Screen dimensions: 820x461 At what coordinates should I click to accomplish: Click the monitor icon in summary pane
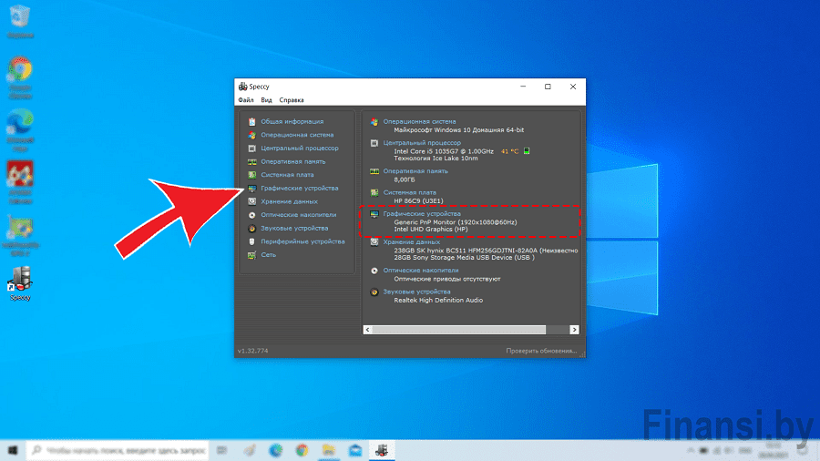(374, 214)
